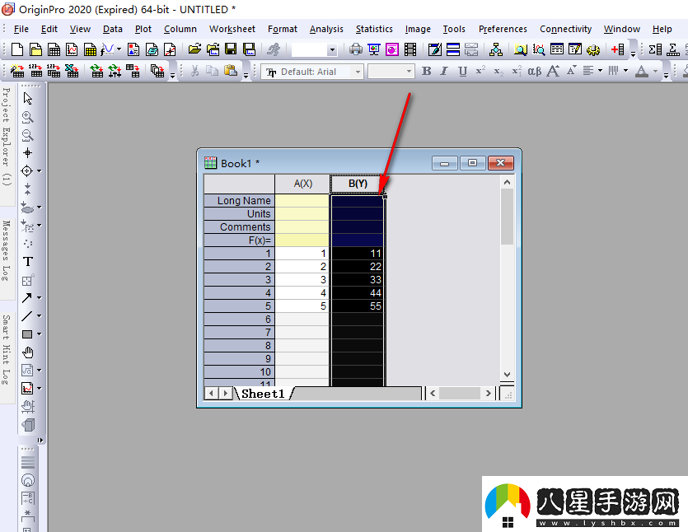
Task: Toggle Bold formatting
Action: pos(426,72)
